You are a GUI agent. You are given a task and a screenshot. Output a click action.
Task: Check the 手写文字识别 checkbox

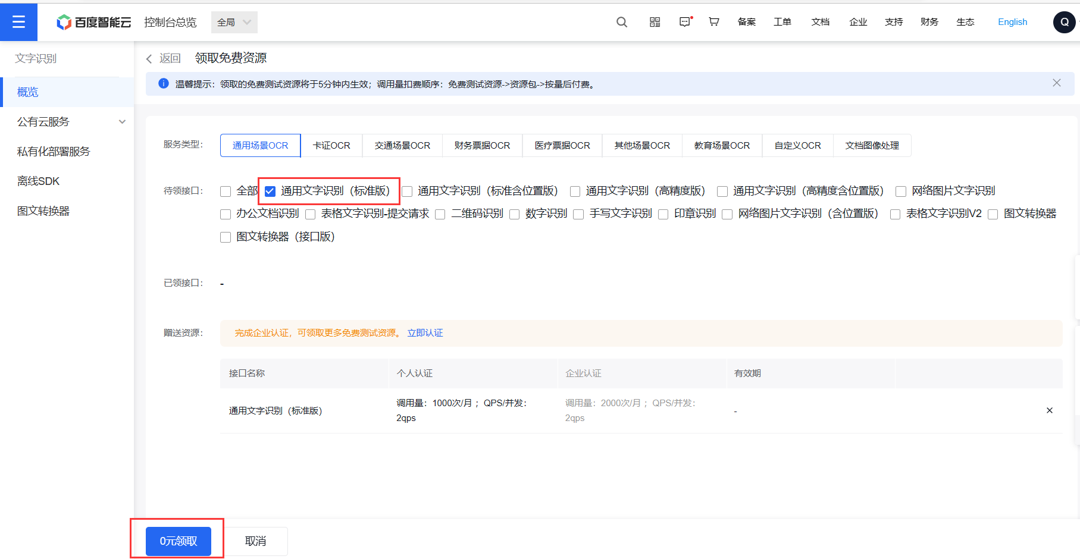[578, 214]
